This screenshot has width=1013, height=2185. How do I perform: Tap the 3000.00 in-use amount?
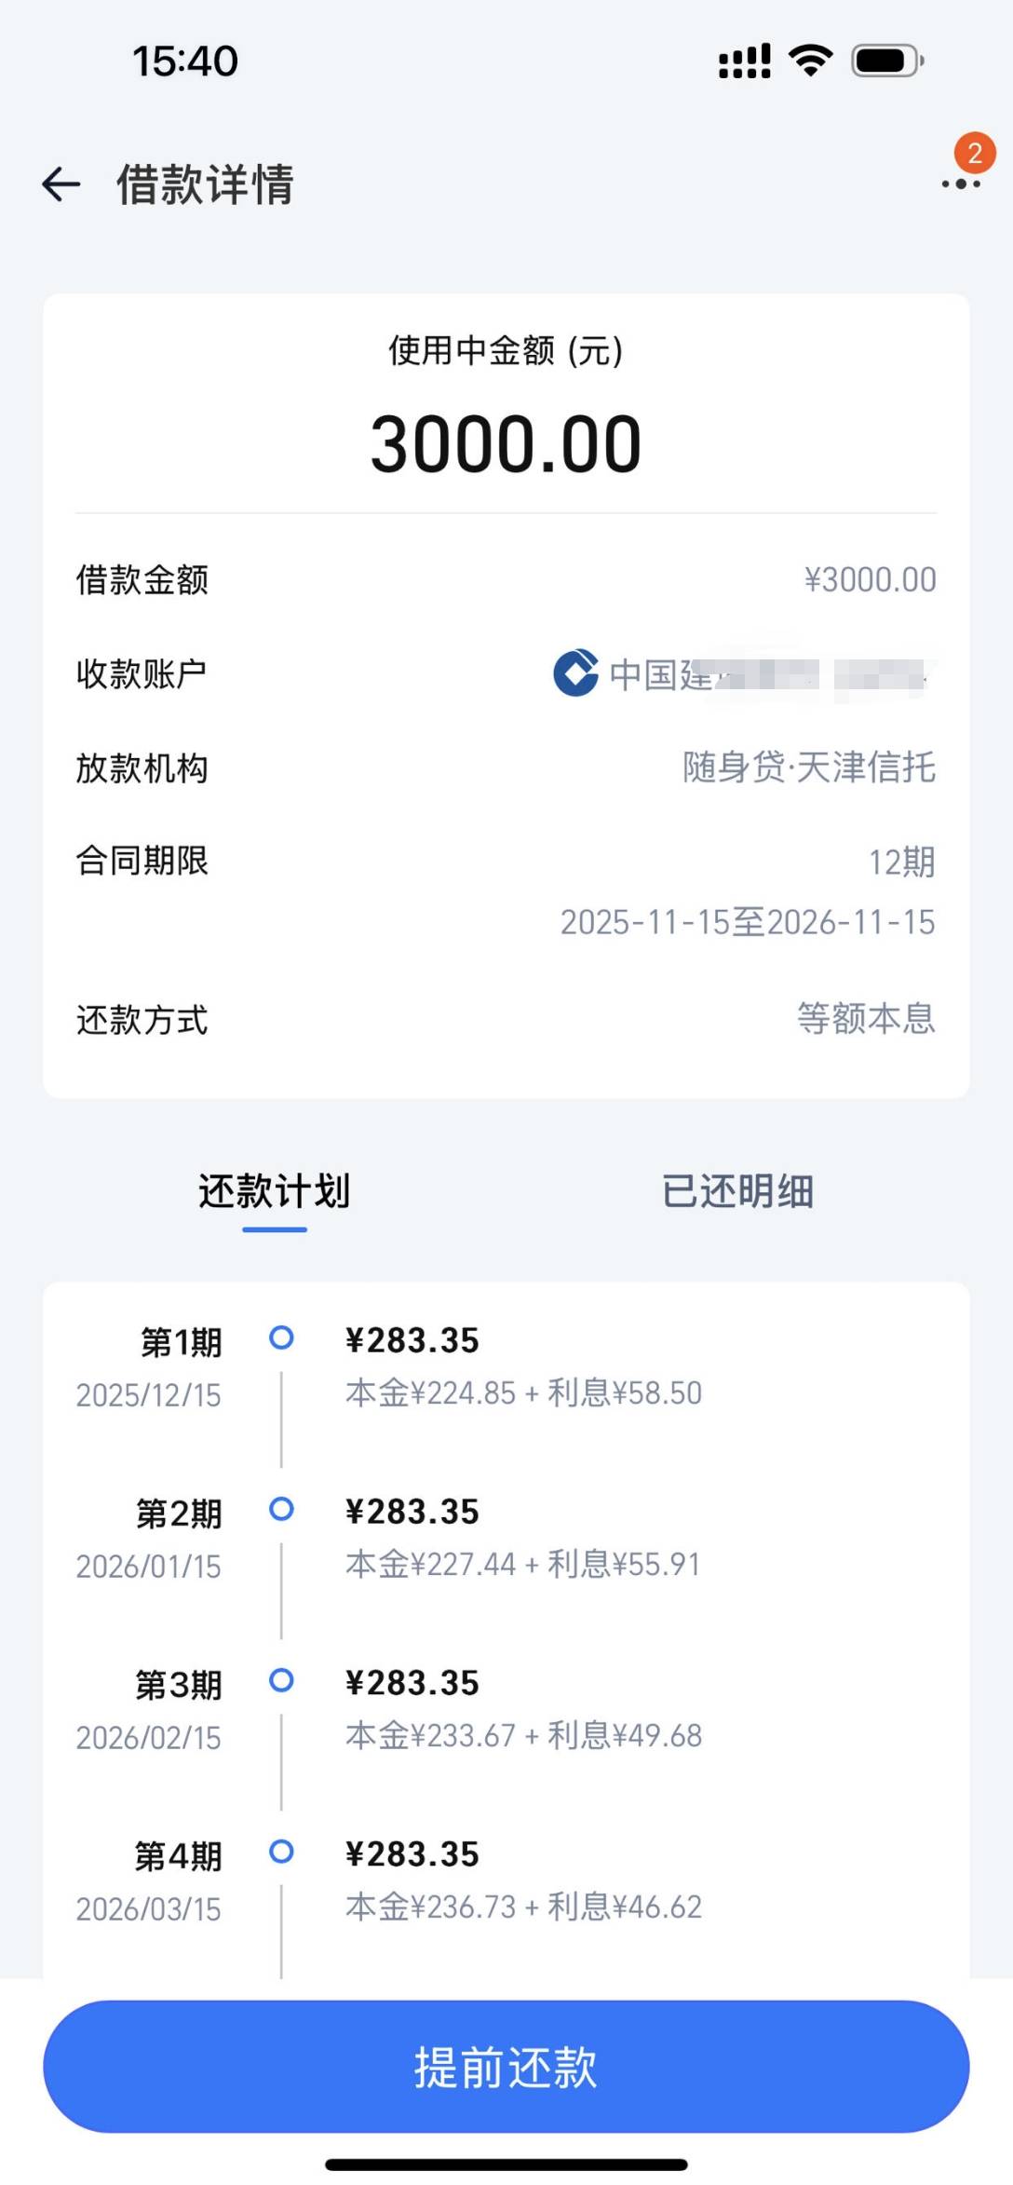(x=506, y=444)
